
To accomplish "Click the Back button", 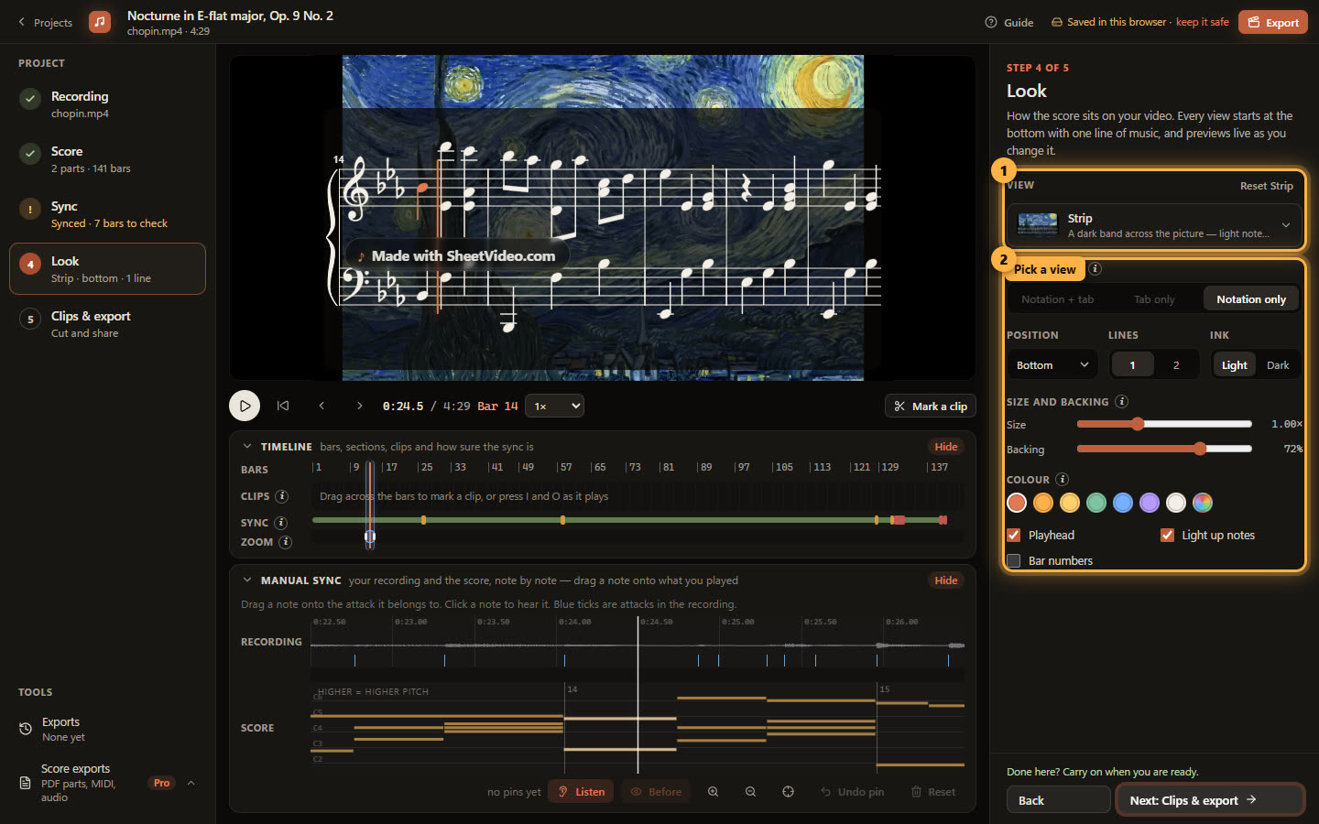I will click(1059, 800).
